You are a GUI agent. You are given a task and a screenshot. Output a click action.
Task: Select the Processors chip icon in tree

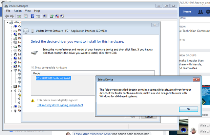point(15,86)
